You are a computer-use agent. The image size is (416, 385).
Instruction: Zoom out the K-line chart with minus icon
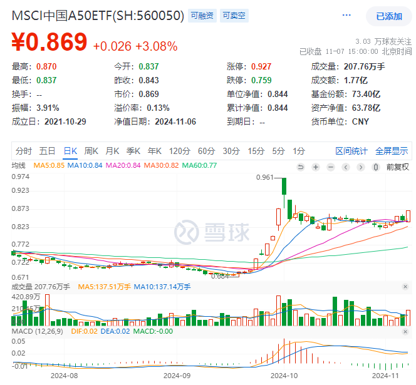(x=331, y=167)
